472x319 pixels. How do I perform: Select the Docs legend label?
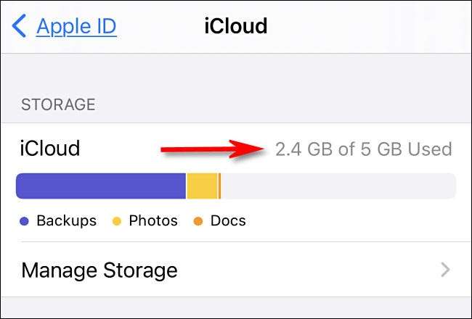pos(228,220)
